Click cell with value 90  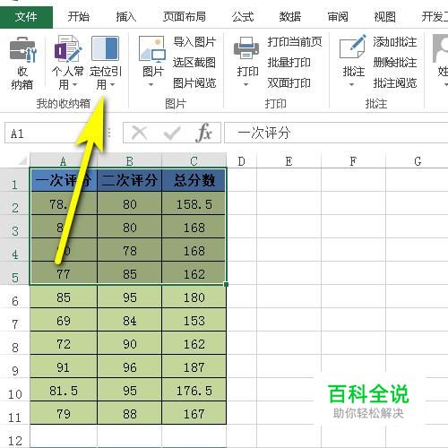point(129,343)
